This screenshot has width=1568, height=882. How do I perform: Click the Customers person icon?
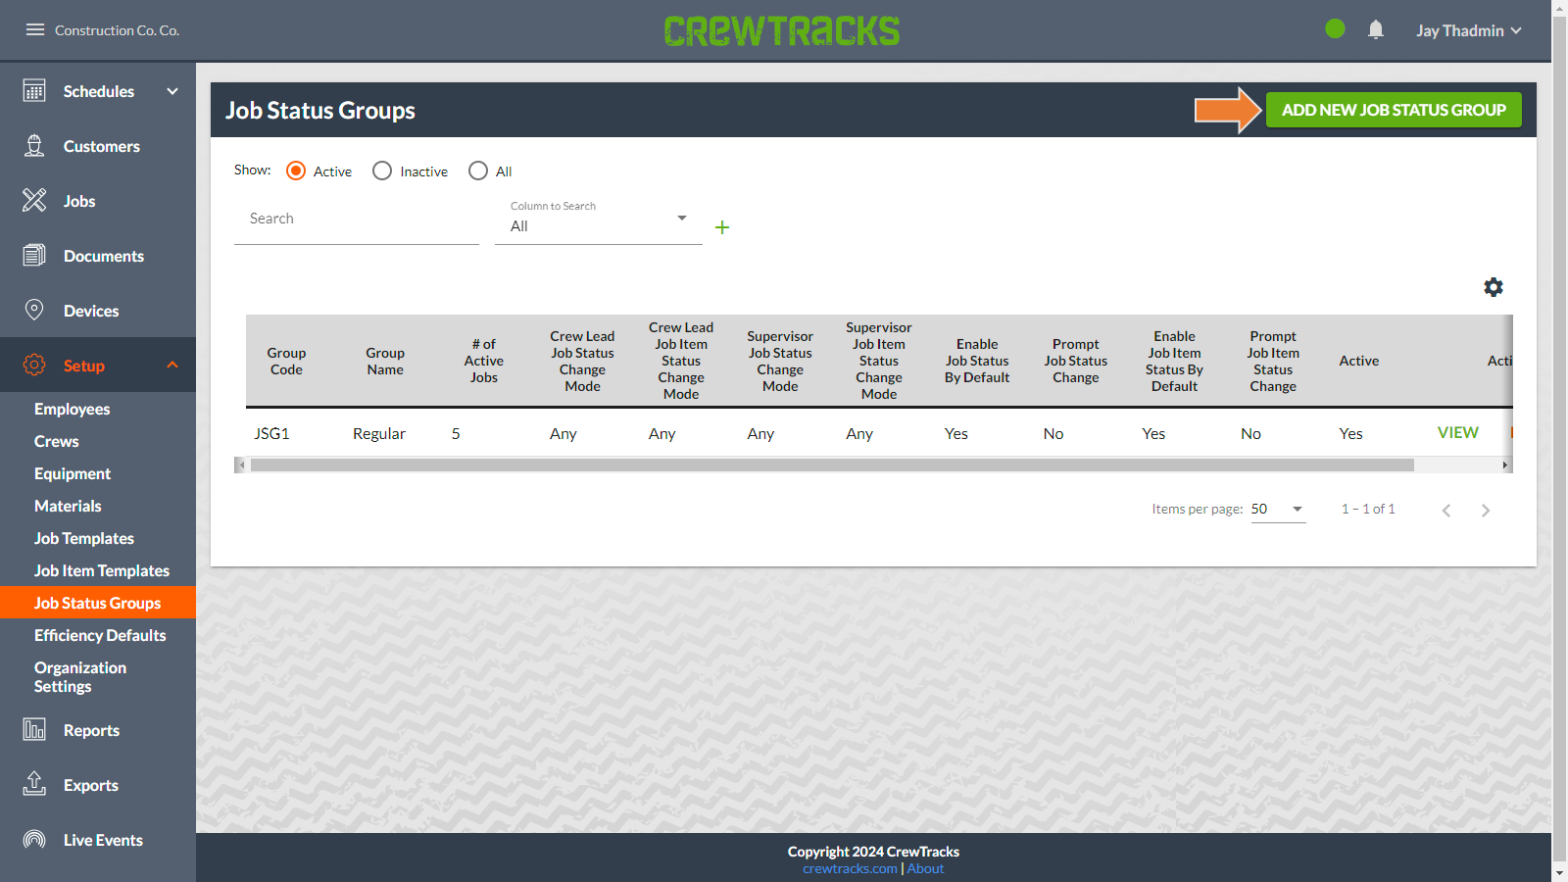(x=34, y=146)
